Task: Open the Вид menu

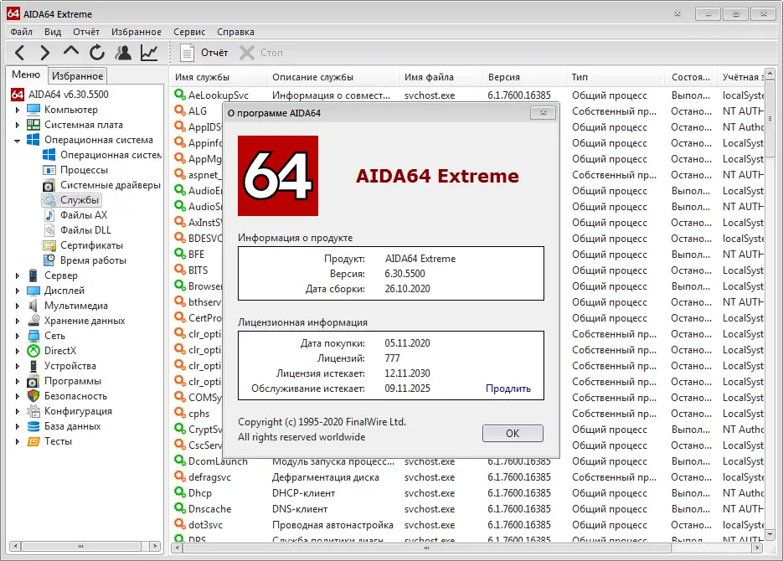Action: coord(53,32)
